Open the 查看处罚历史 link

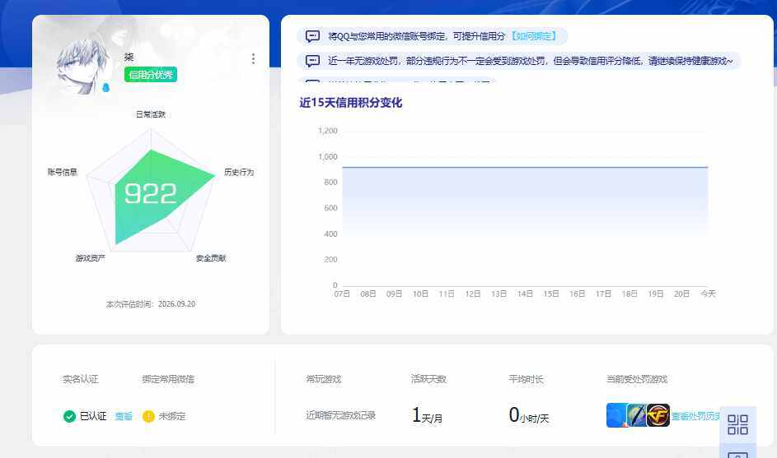click(696, 416)
